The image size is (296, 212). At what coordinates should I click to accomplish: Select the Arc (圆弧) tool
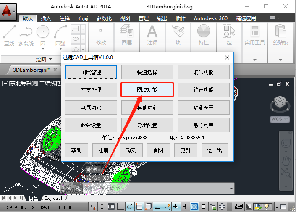coord(60,35)
